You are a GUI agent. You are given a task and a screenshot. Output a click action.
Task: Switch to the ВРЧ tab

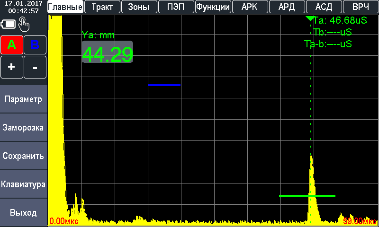pyautogui.click(x=361, y=7)
